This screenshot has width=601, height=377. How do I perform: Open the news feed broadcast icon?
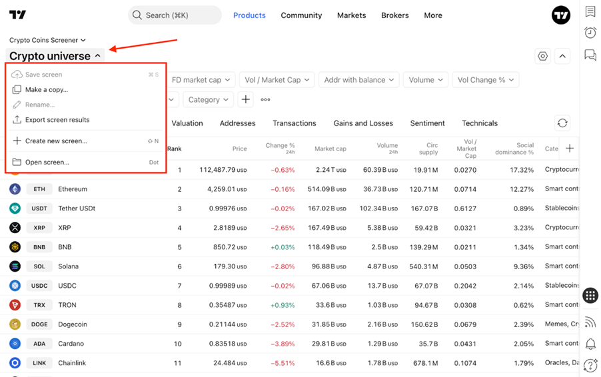[x=590, y=322]
